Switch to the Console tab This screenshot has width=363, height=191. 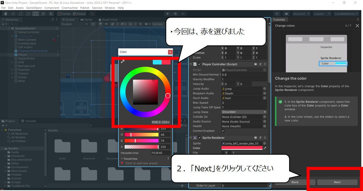(x=29, y=121)
